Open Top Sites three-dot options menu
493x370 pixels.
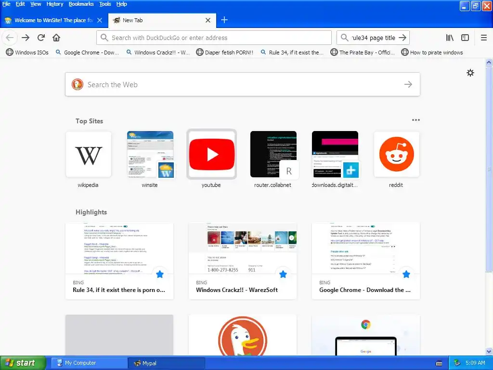415,120
